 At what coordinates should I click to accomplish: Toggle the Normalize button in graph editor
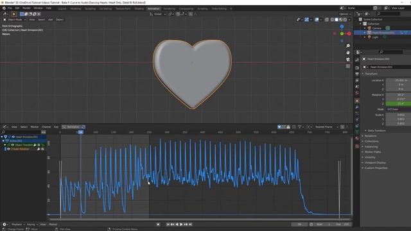coord(71,127)
